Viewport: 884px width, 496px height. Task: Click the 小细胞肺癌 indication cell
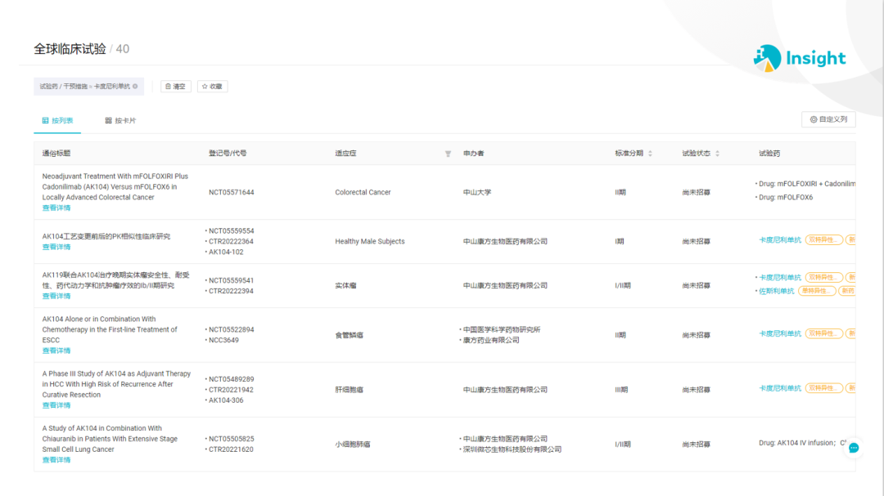point(352,445)
